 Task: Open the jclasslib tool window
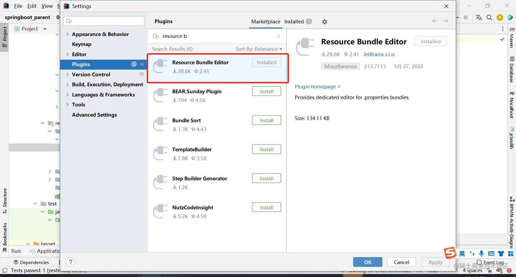(512, 138)
